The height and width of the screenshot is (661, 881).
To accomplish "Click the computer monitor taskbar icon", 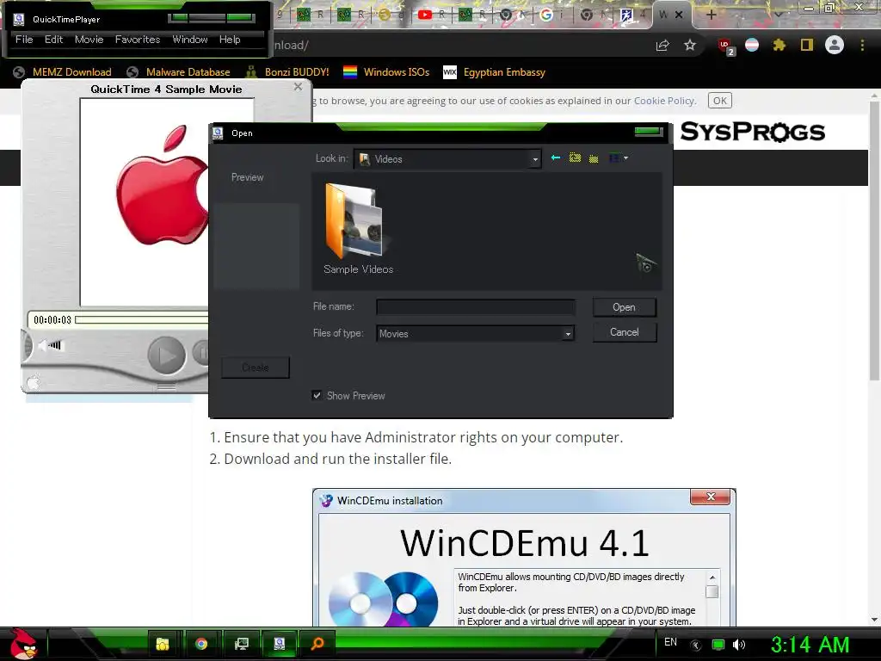I will coord(242,644).
